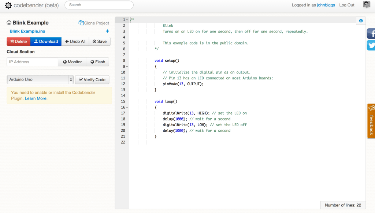Open the editor info icon
Image resolution: width=375 pixels, height=213 pixels.
tap(361, 21)
